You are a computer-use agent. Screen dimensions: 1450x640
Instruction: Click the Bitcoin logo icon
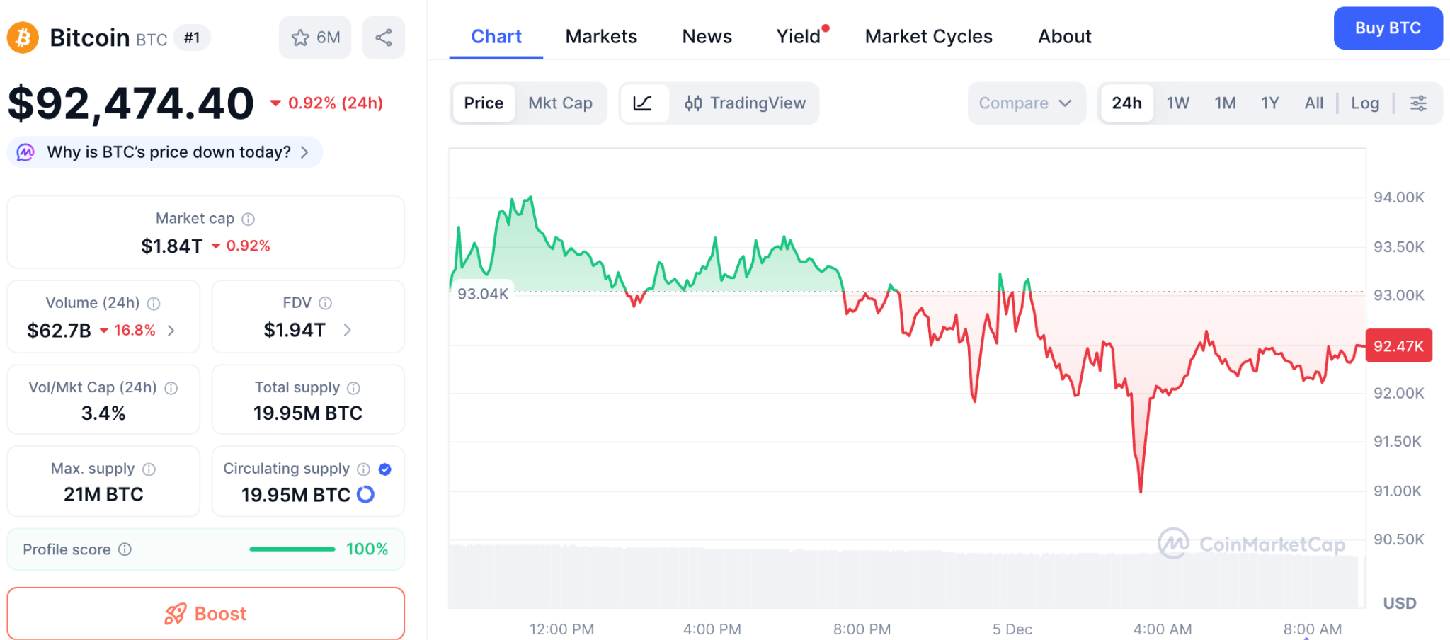pyautogui.click(x=23, y=38)
